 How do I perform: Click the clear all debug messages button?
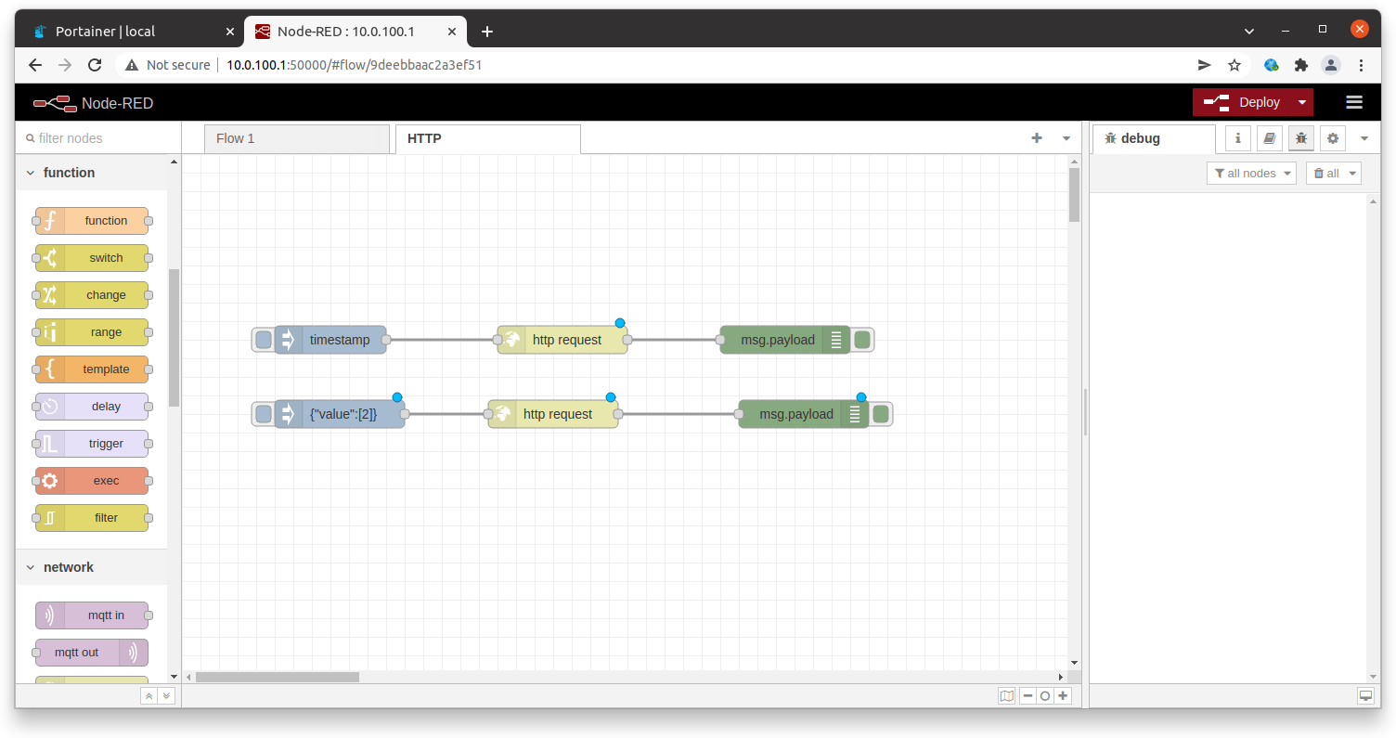coord(1333,174)
